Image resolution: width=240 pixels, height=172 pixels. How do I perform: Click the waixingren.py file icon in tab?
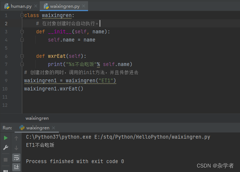coord(46,6)
